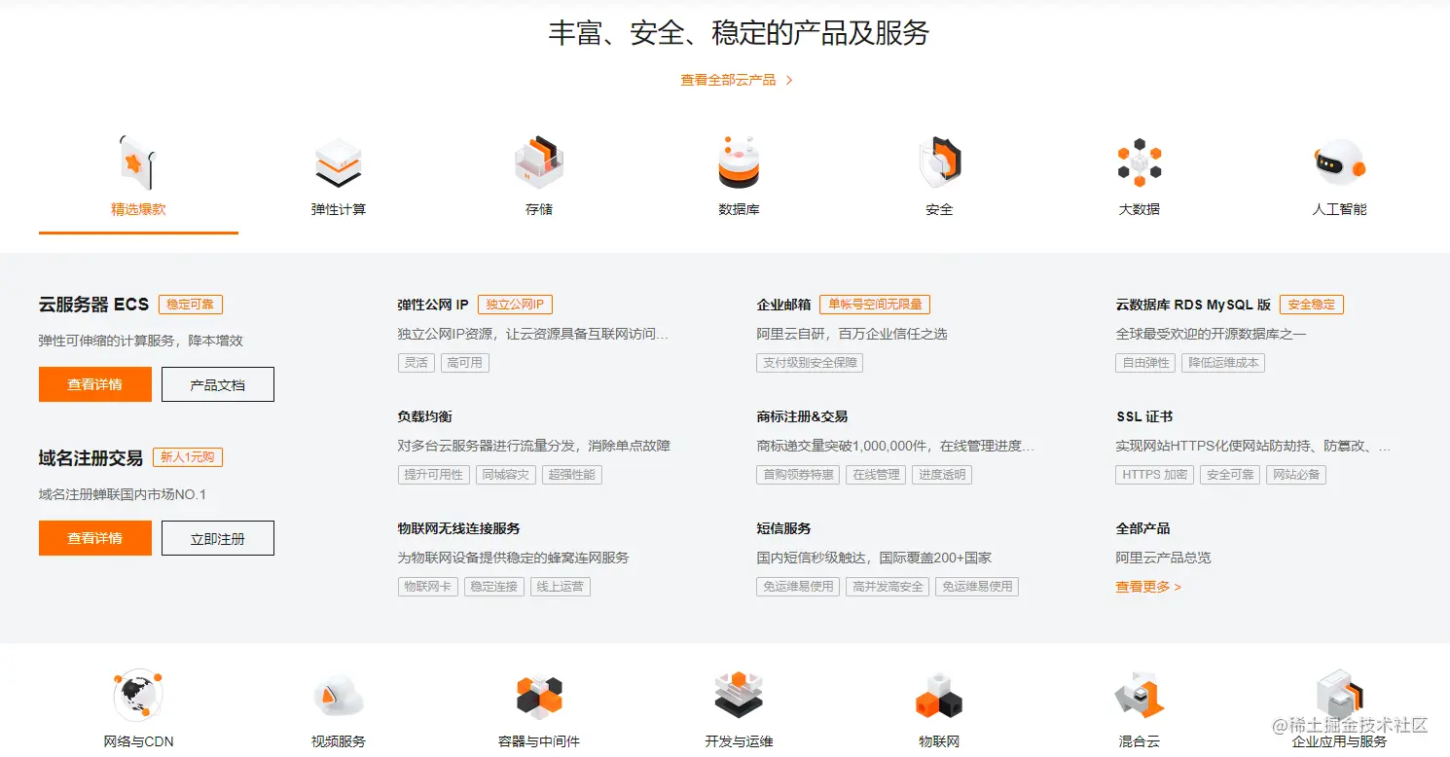
Task: Click the 精选爆款 category icon
Action: point(138,162)
